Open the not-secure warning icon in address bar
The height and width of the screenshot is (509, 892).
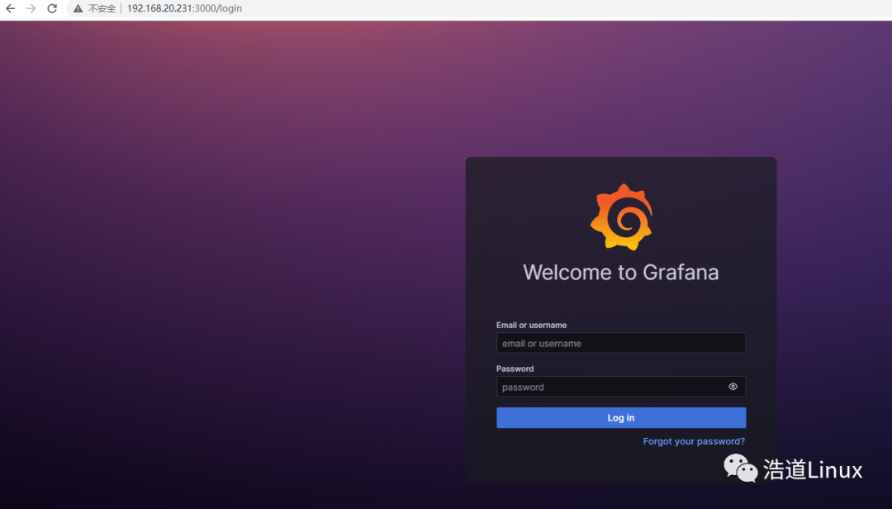[x=78, y=8]
